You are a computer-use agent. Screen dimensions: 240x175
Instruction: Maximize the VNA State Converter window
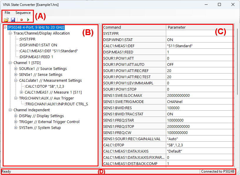(x=219, y=4)
